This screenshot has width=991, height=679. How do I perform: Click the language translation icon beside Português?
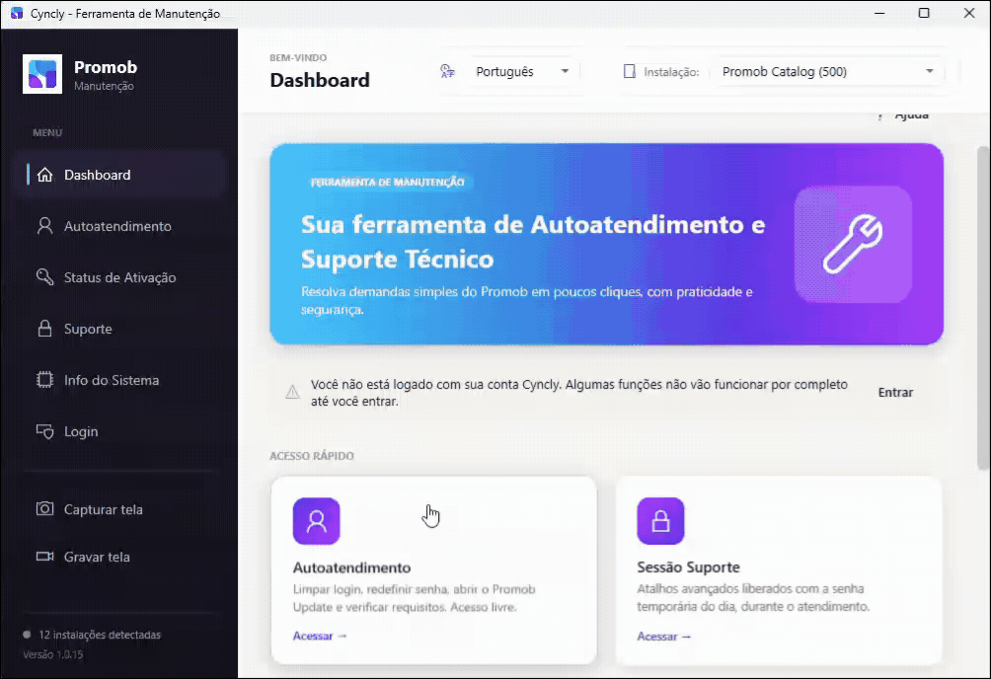pos(447,71)
